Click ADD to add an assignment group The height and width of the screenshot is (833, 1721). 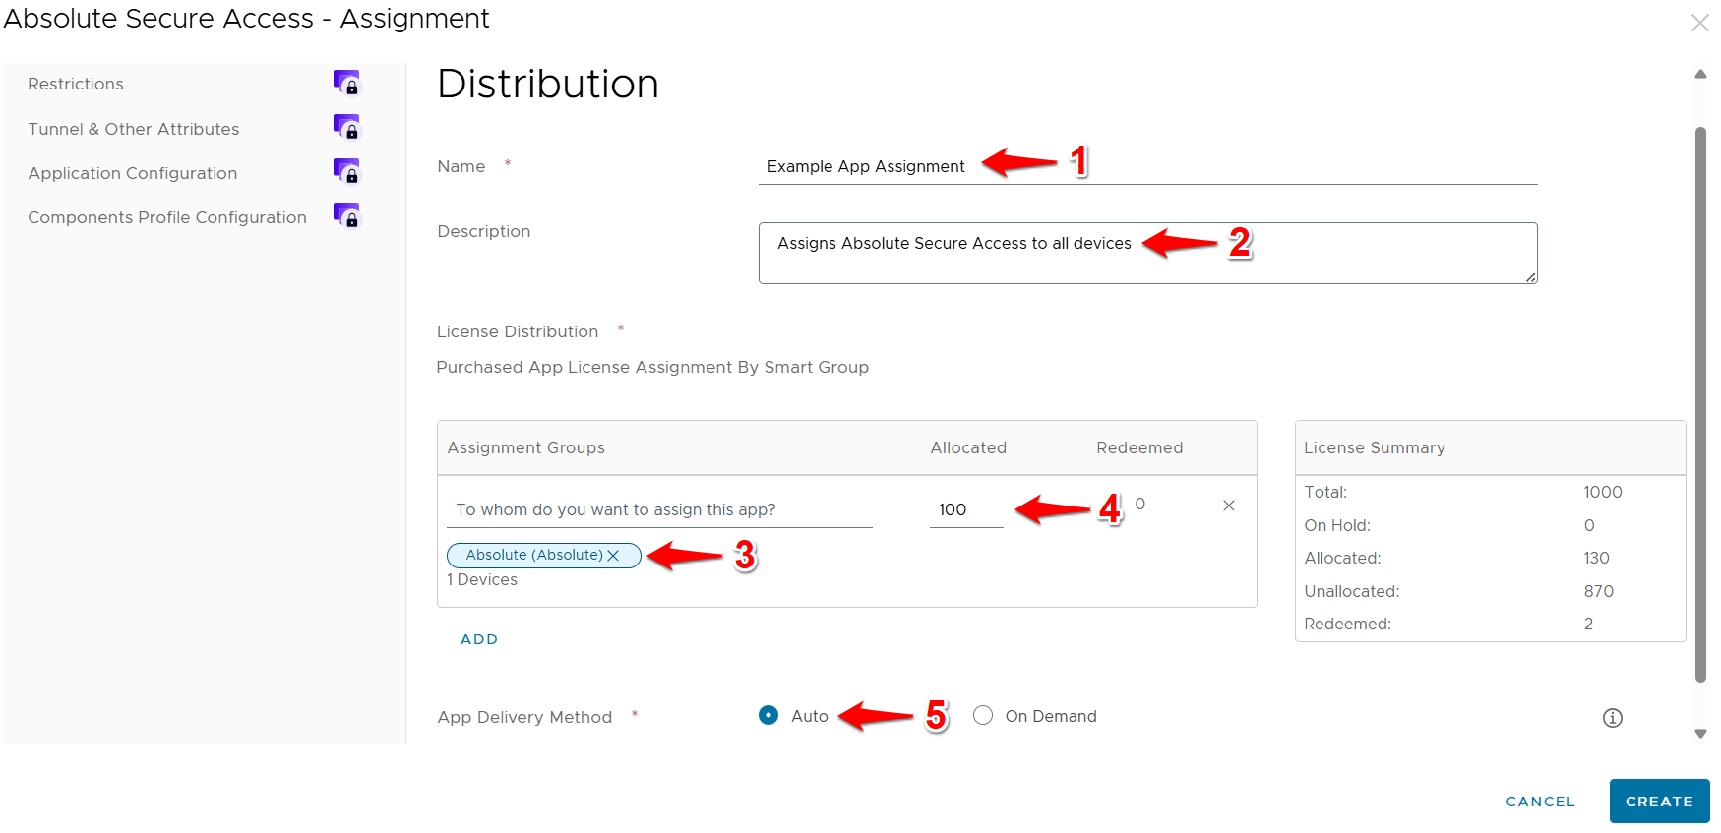click(x=479, y=639)
